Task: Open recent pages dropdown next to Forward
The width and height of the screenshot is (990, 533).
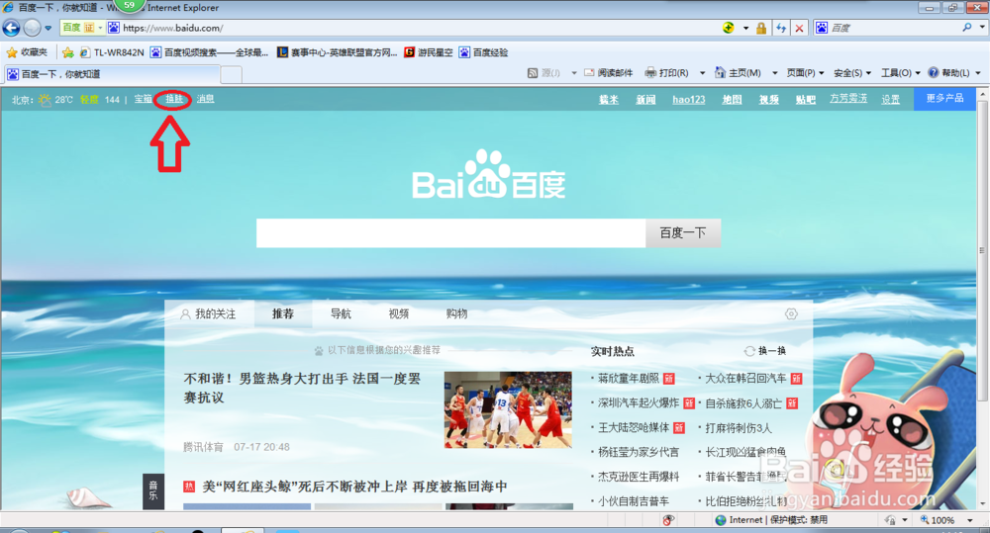Action: pyautogui.click(x=48, y=29)
